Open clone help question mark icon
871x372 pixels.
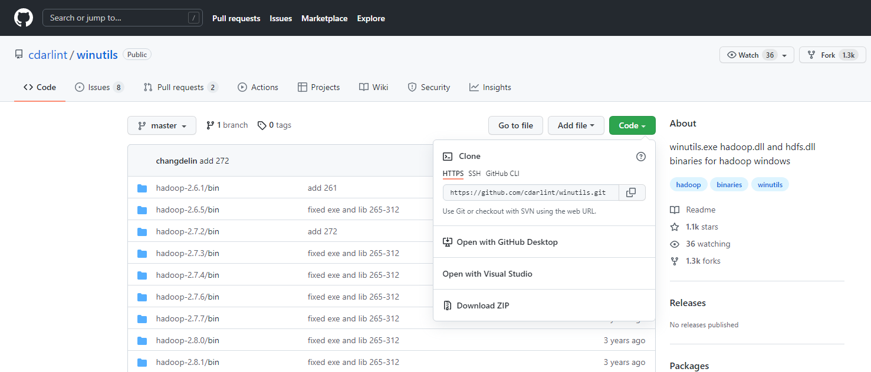641,157
